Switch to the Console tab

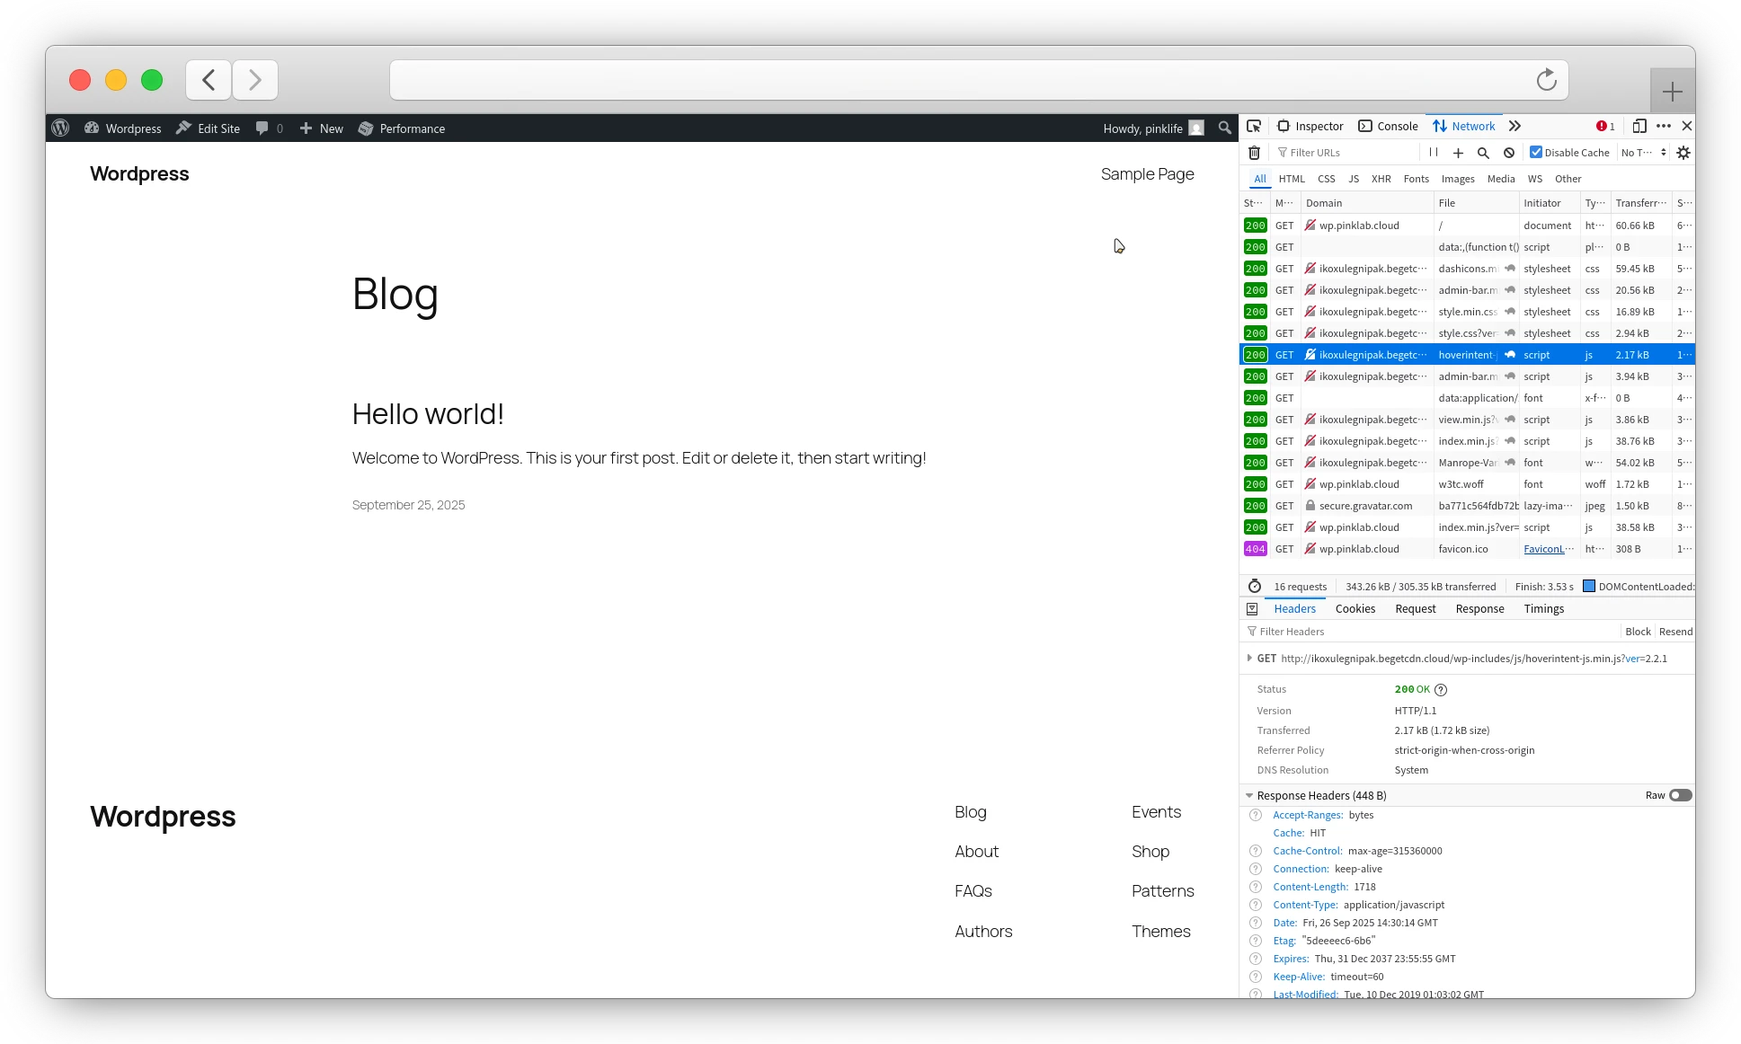click(x=1388, y=127)
